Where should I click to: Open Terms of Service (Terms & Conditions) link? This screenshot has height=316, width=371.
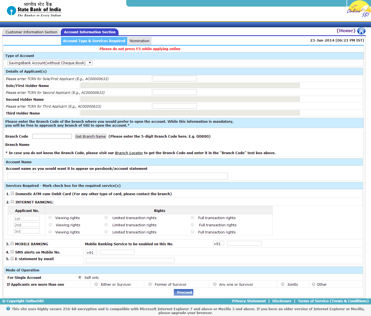point(333,301)
